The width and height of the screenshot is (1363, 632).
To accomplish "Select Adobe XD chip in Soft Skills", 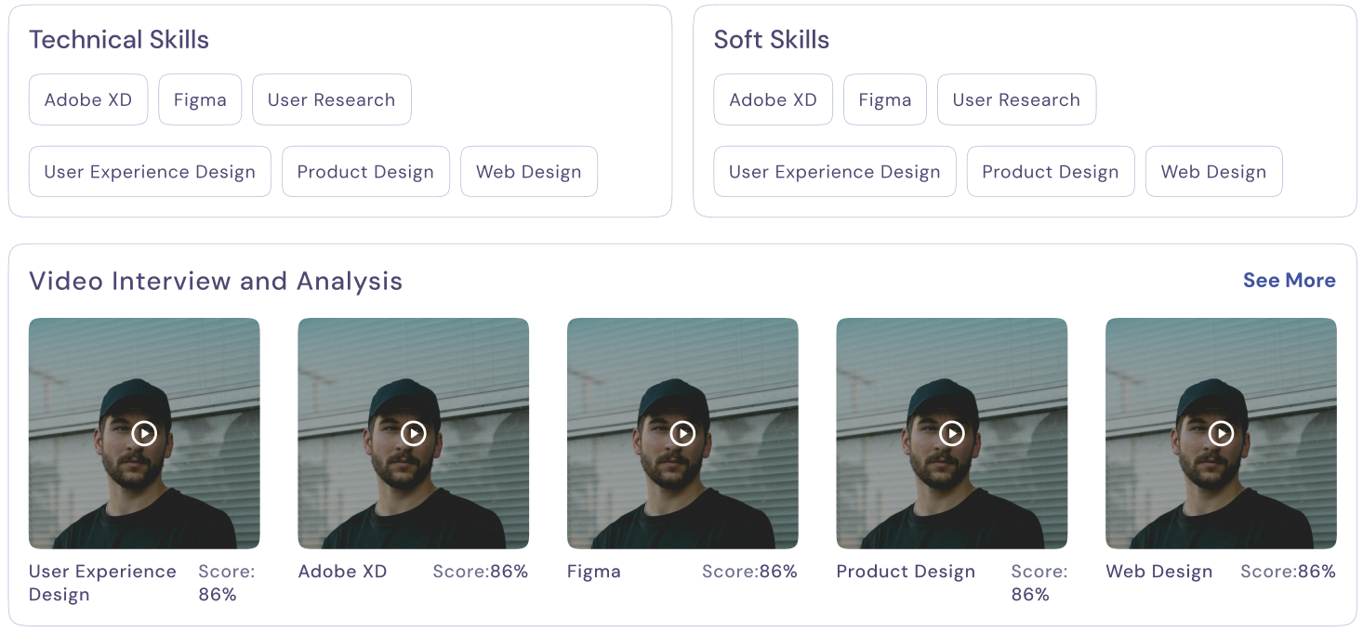I will click(x=773, y=99).
